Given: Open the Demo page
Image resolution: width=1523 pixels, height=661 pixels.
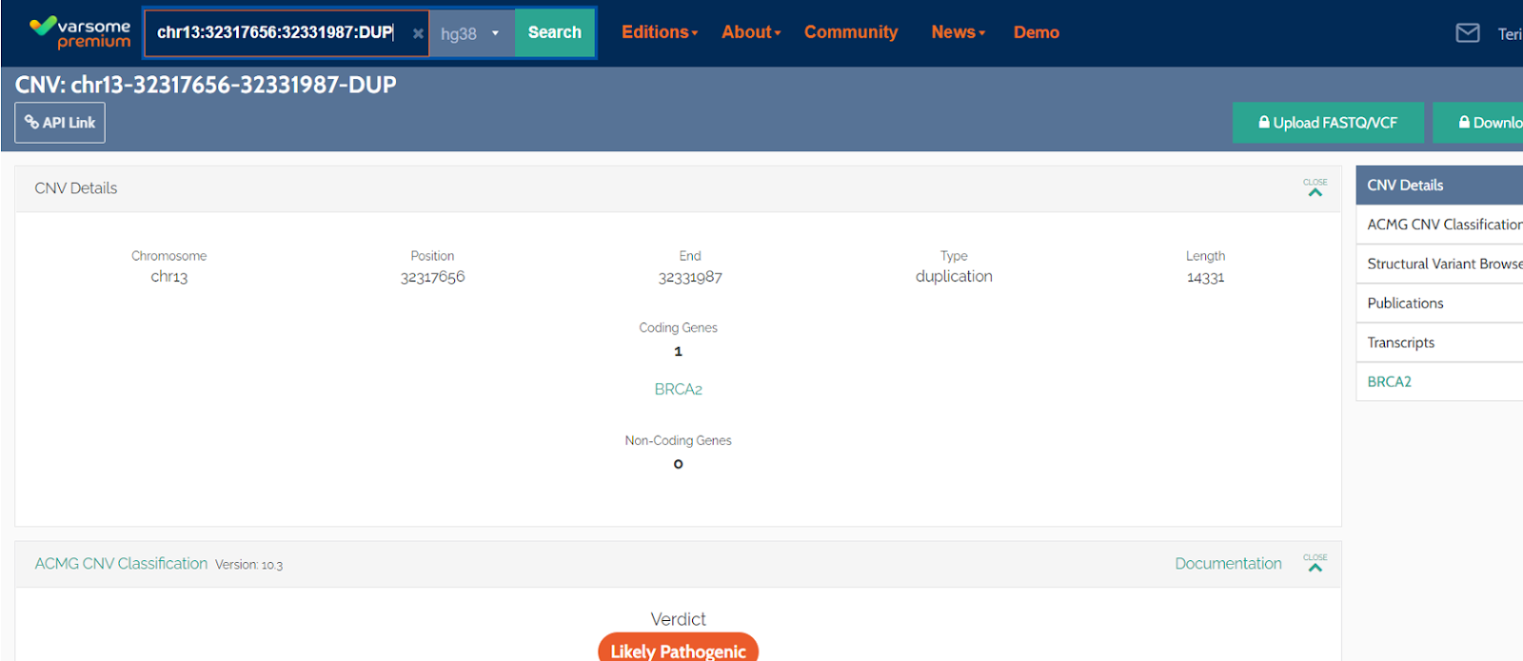Looking at the screenshot, I should 1037,32.
